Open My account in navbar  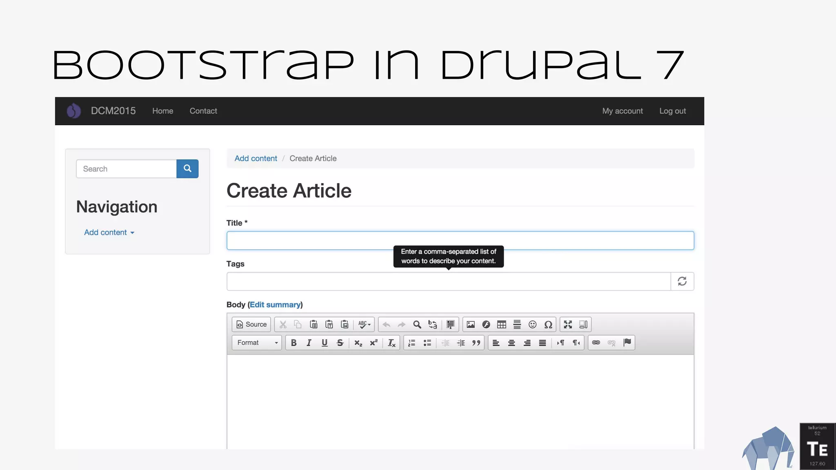[623, 111]
